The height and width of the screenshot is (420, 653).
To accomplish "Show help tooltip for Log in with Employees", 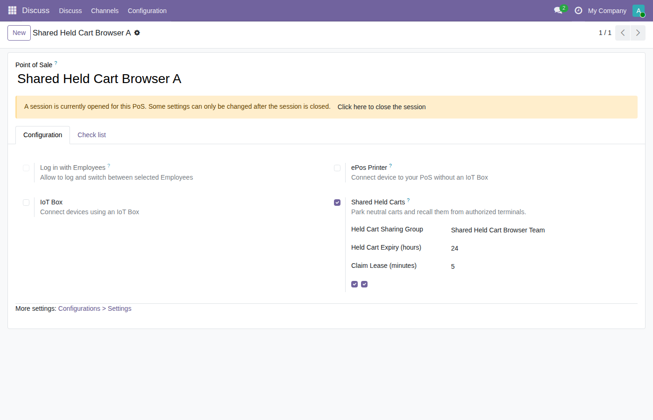I will pos(109,166).
